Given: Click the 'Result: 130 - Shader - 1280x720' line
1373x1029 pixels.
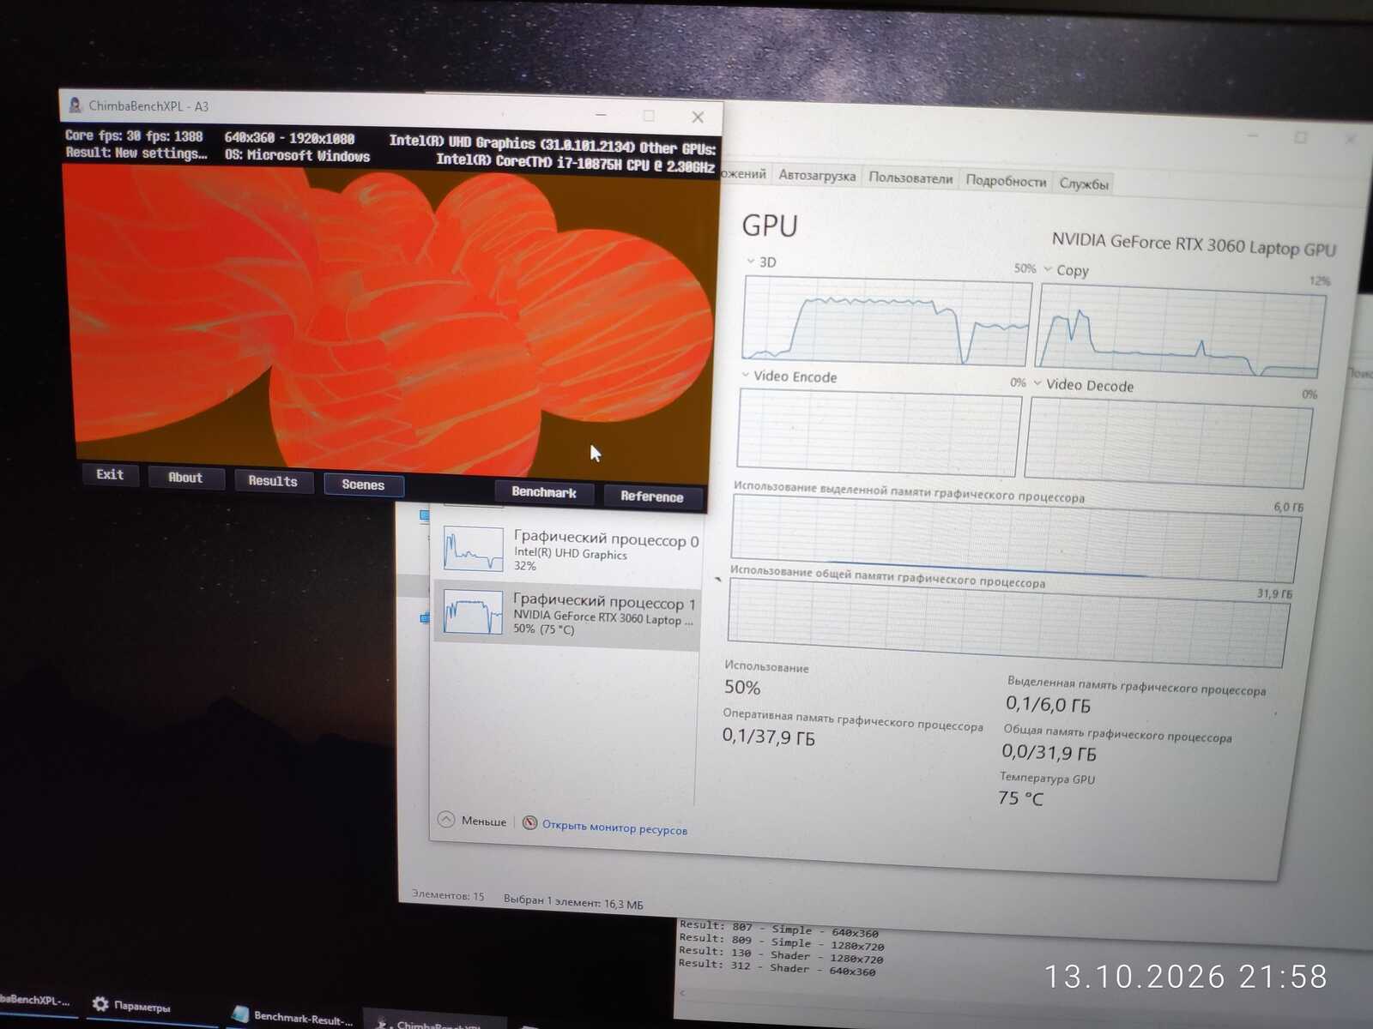Looking at the screenshot, I should (x=781, y=954).
